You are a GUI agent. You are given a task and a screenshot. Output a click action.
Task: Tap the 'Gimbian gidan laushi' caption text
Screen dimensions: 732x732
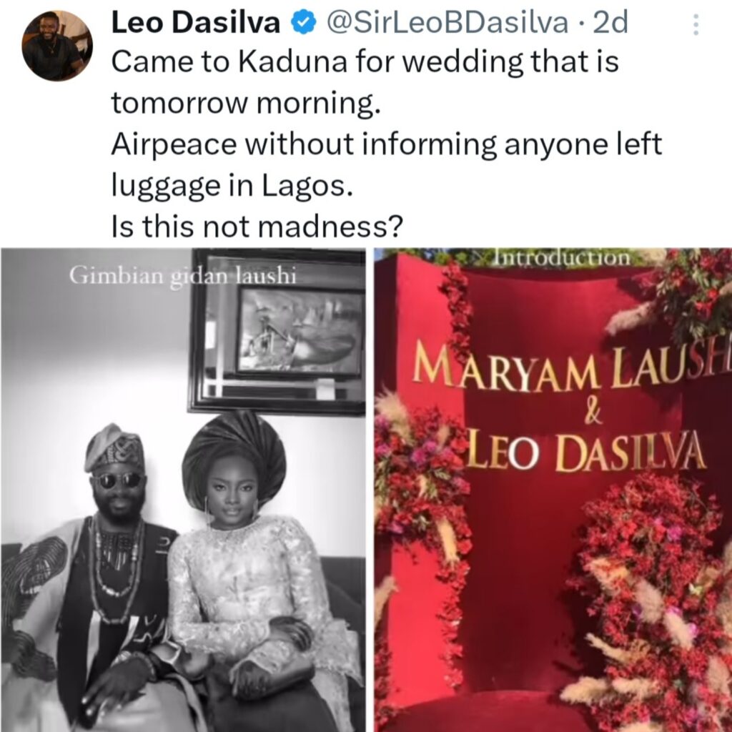click(182, 276)
